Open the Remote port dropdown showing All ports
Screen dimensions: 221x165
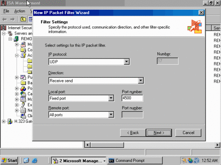111,115
